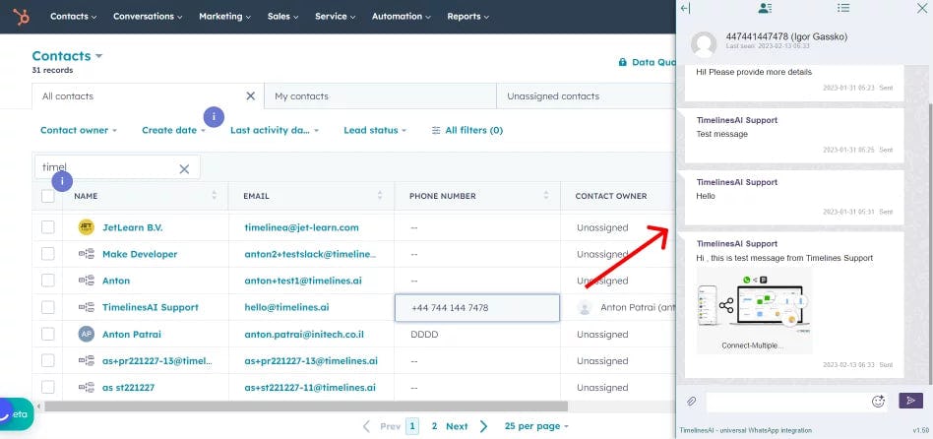Sort by Email column arrows
Viewport: 933px width, 439px height.
tap(380, 195)
